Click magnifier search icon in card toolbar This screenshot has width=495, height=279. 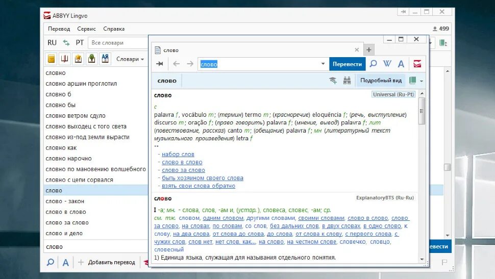pos(373,64)
